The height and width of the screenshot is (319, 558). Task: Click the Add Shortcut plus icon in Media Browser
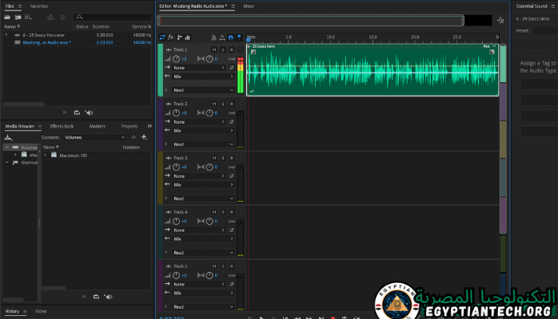pyautogui.click(x=144, y=137)
